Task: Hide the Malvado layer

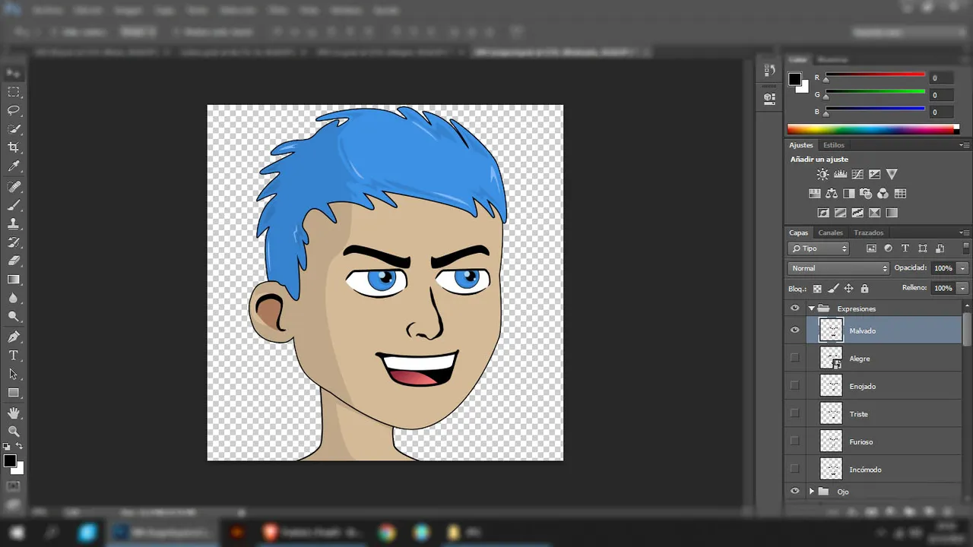Action: coord(795,330)
